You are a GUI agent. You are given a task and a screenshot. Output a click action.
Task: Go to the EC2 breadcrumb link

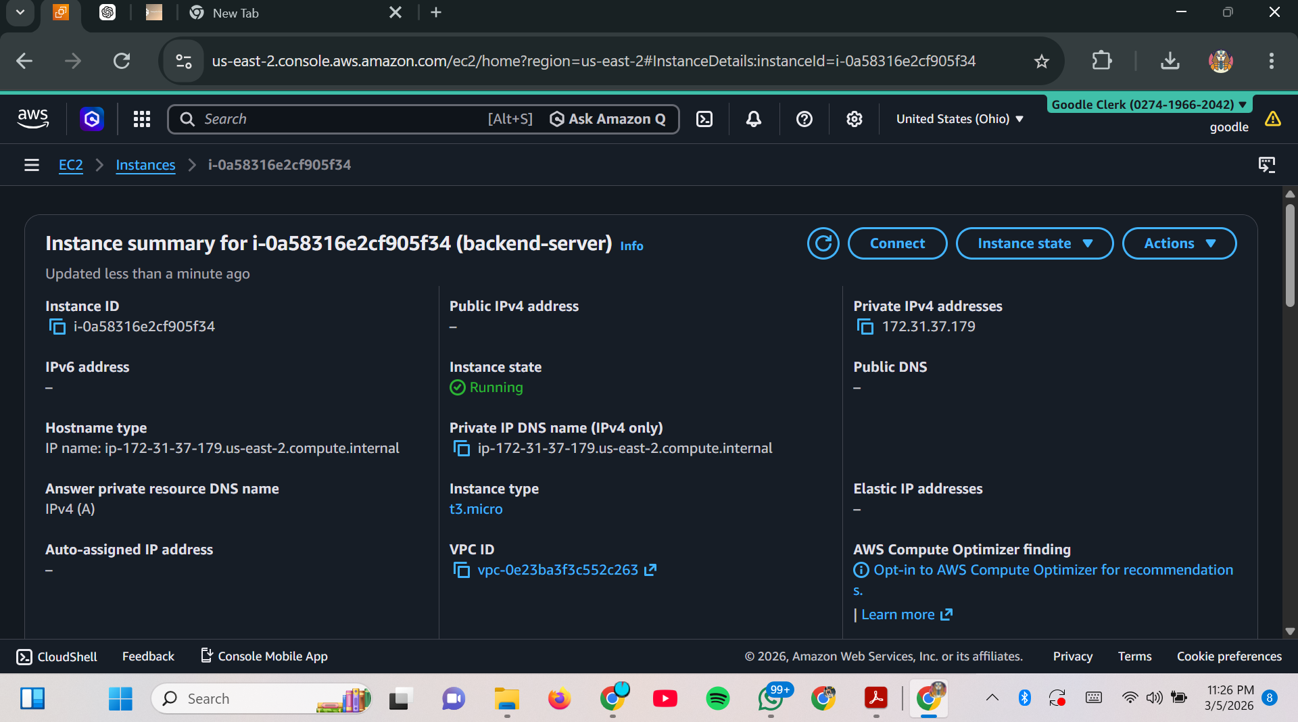71,165
